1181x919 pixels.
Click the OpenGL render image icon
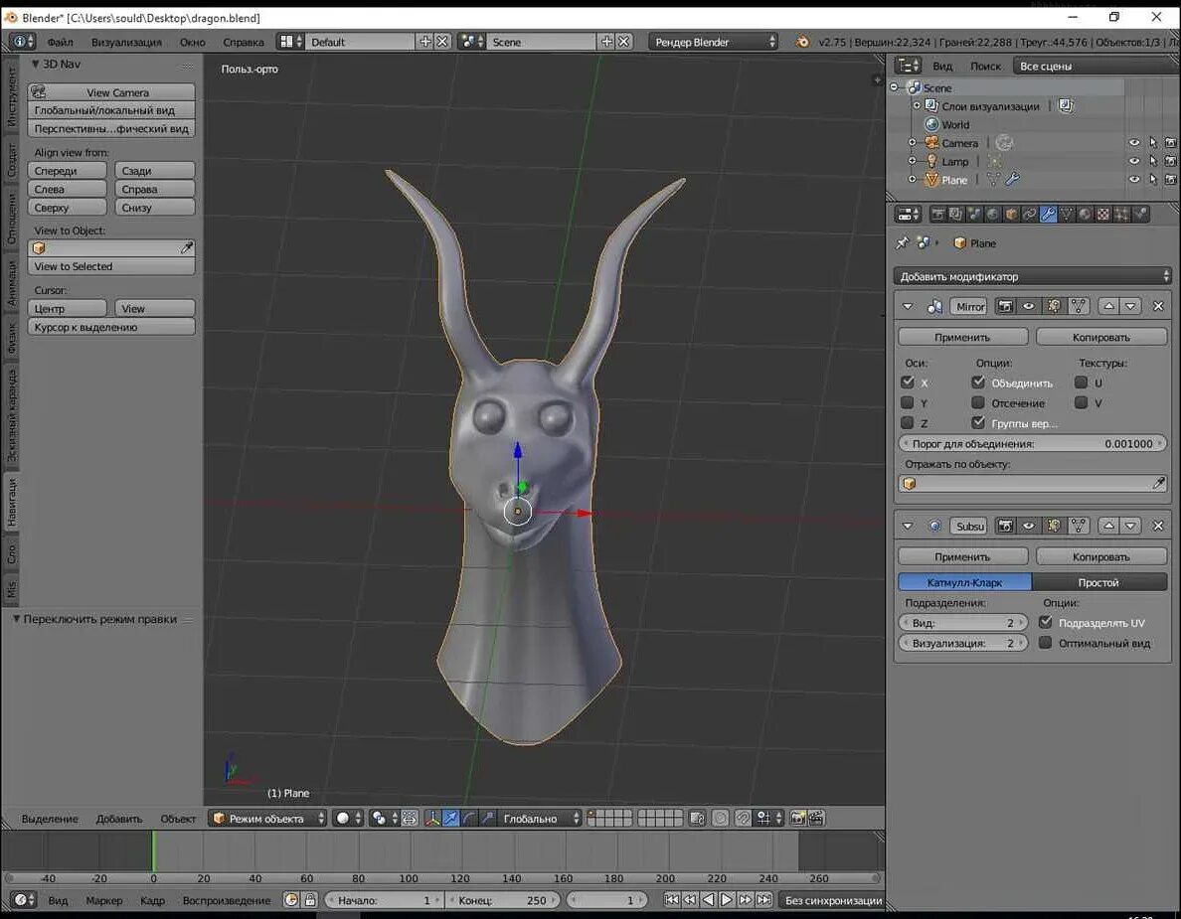[797, 818]
